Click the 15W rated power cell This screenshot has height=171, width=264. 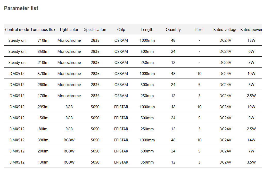point(251,40)
